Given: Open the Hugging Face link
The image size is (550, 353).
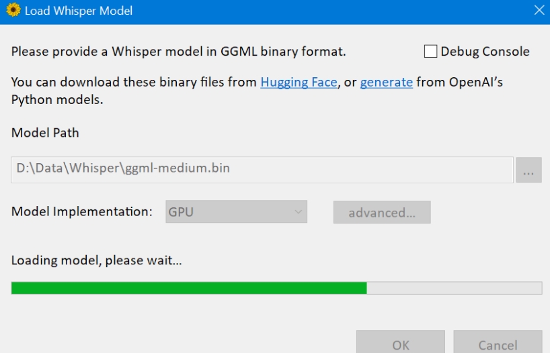Looking at the screenshot, I should [x=299, y=83].
